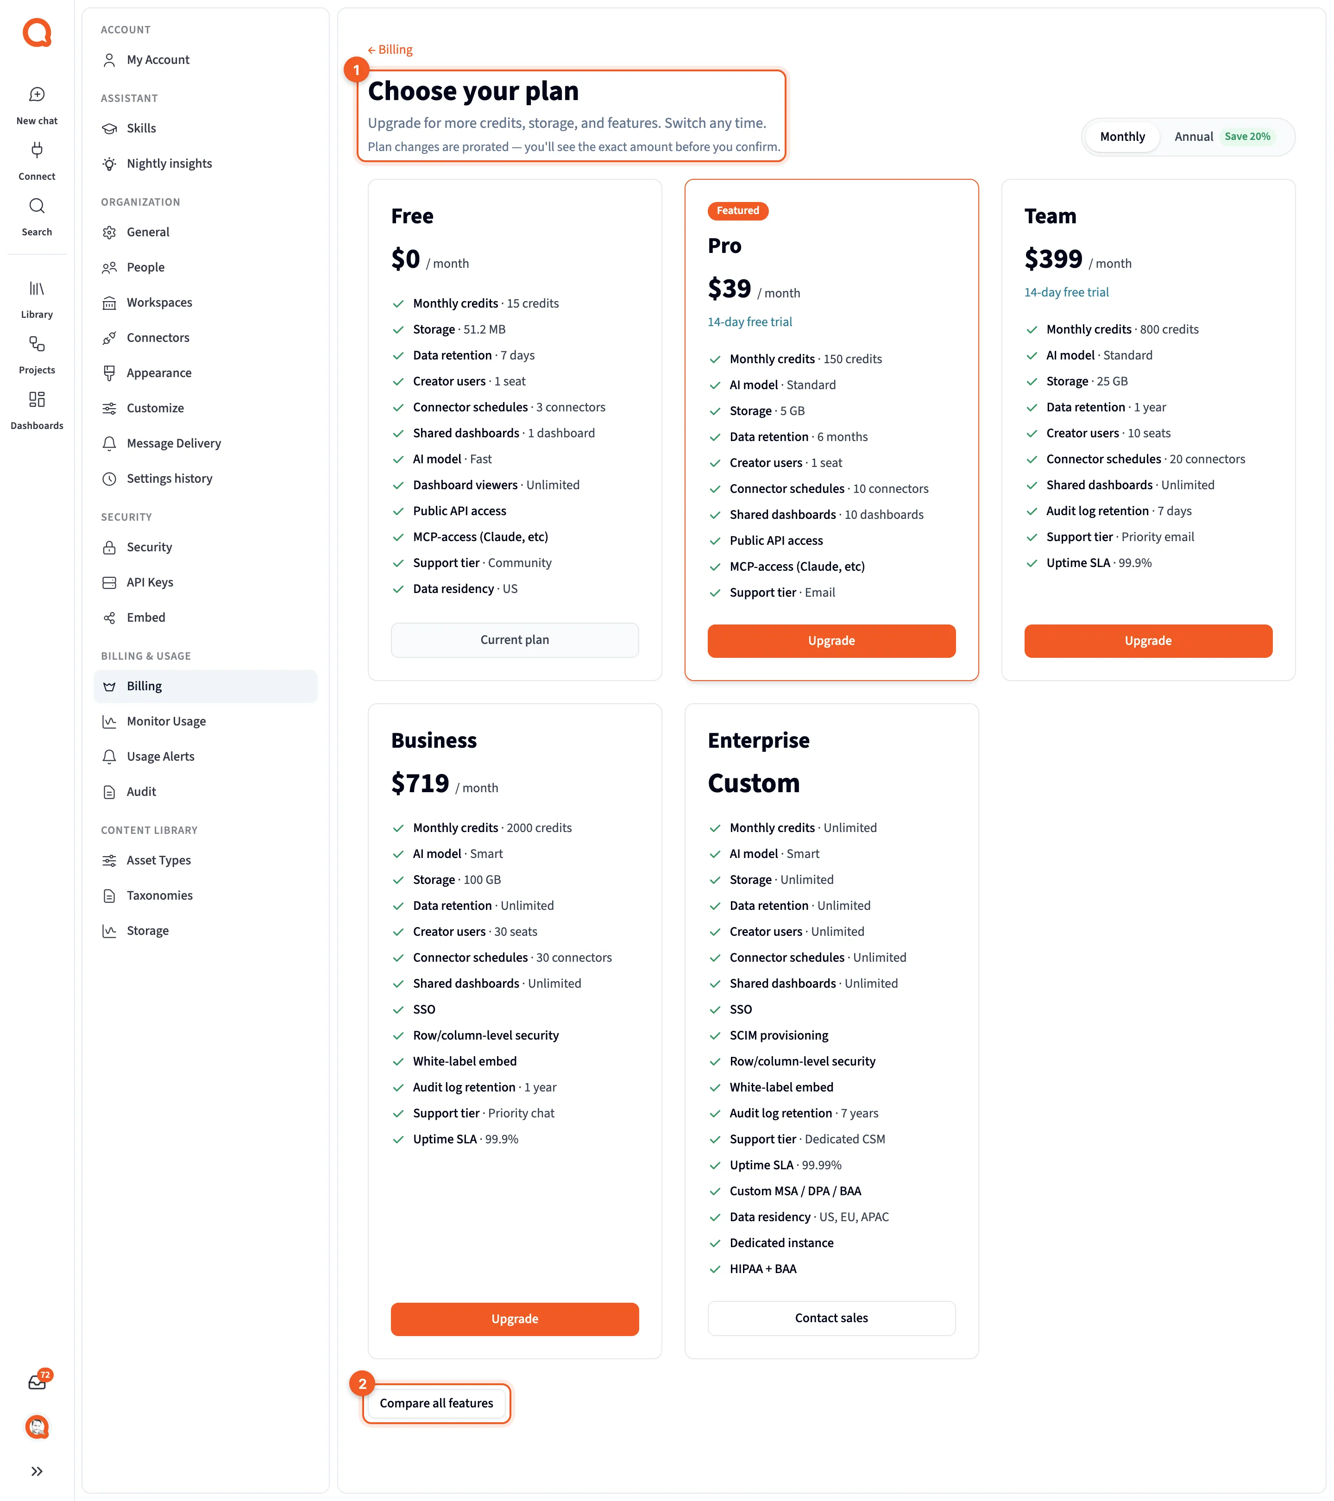Open the inbox with 72 notifications
Screen dimensions: 1334x1501
(38, 1382)
